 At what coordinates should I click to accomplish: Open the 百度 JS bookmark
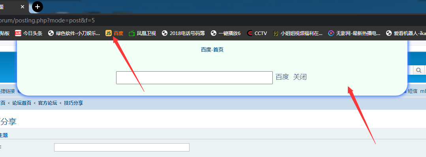114,33
